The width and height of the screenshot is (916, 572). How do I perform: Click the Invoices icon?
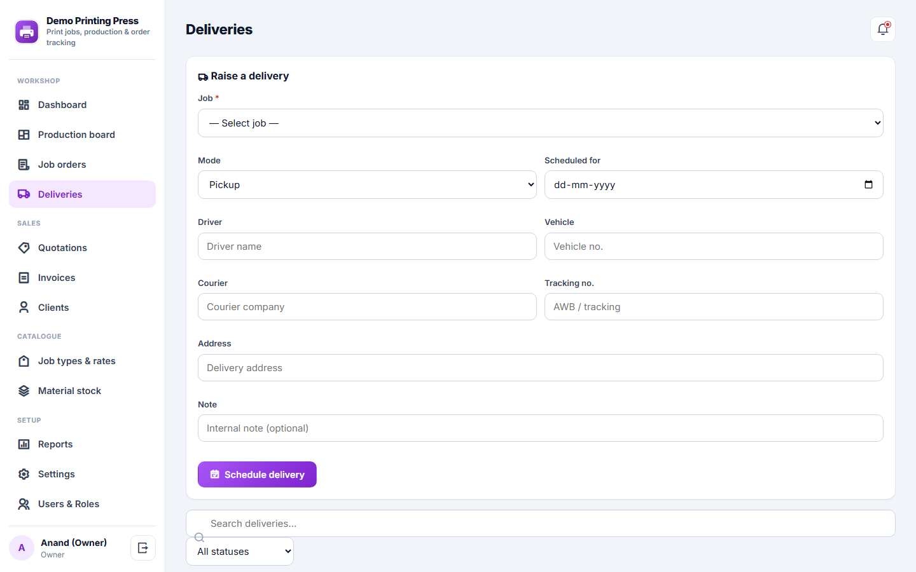click(24, 278)
